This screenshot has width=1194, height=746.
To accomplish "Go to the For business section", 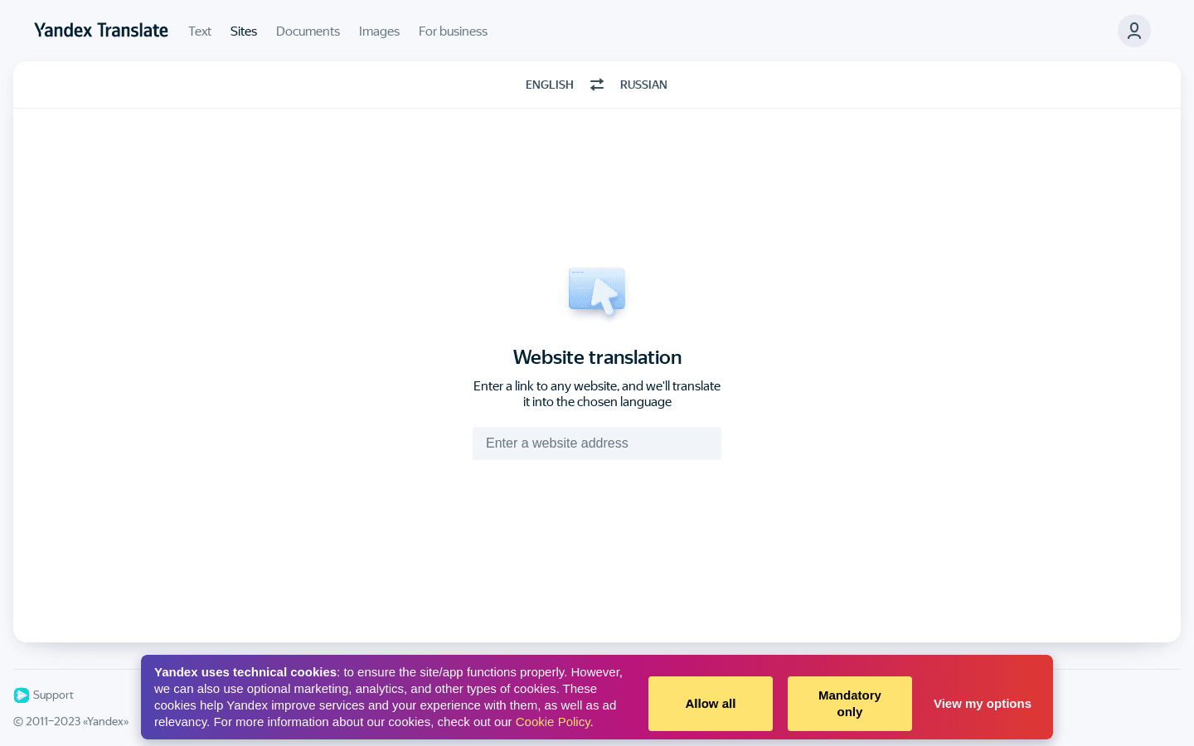I will (x=453, y=31).
